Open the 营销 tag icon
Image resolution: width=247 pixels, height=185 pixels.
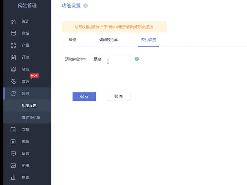tap(13, 81)
